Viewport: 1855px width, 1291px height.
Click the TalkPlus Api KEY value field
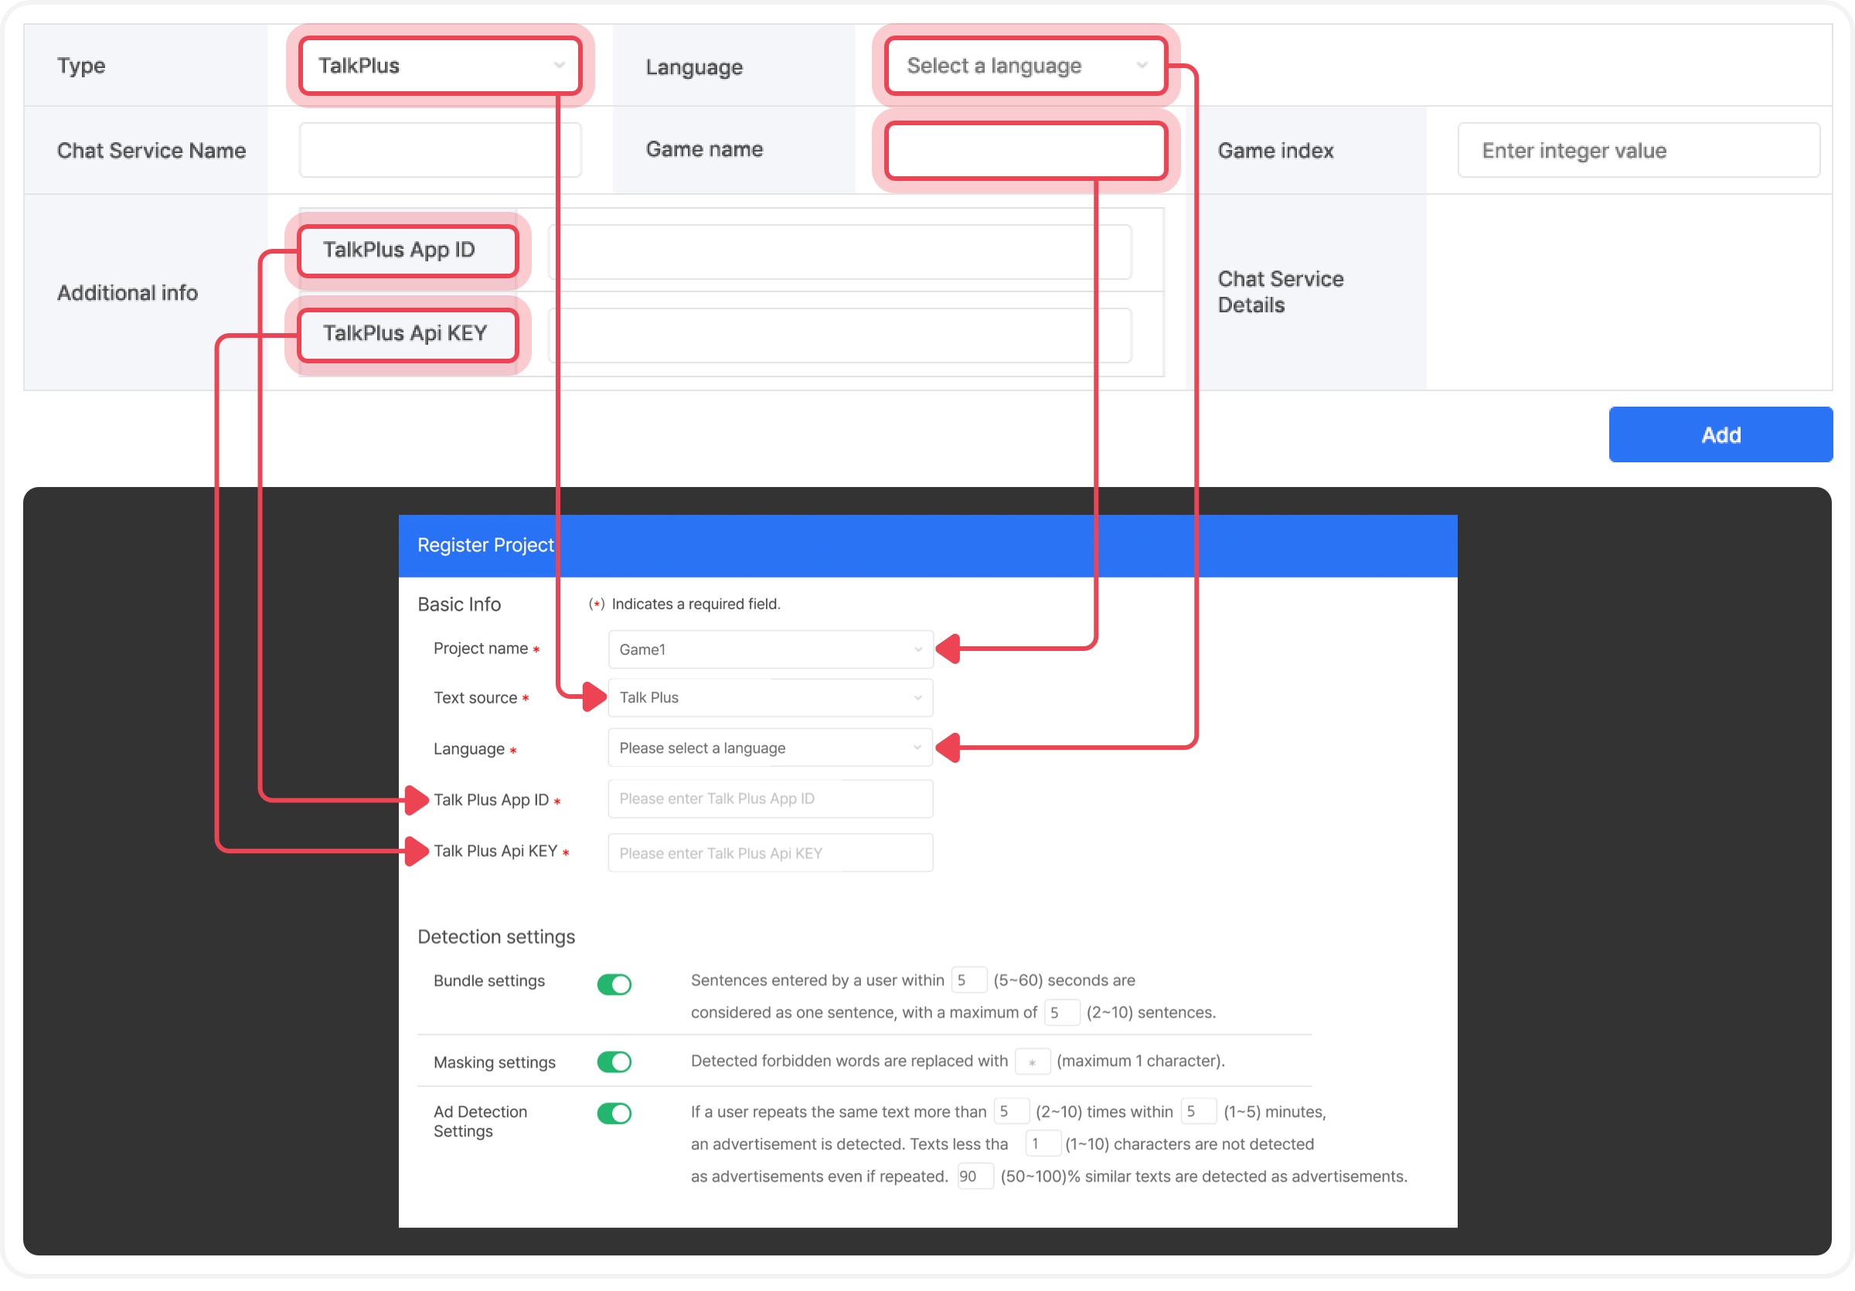(839, 336)
